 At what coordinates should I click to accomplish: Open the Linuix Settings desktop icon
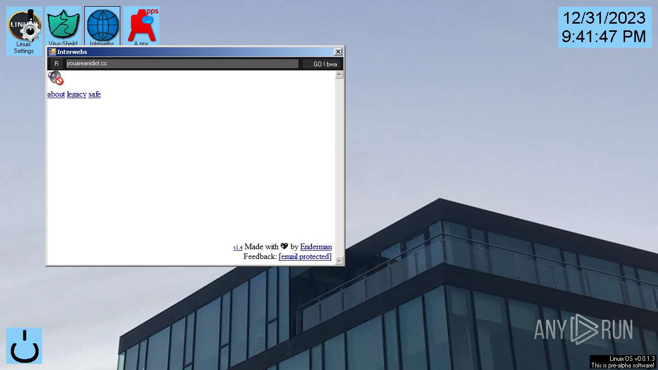pyautogui.click(x=24, y=31)
